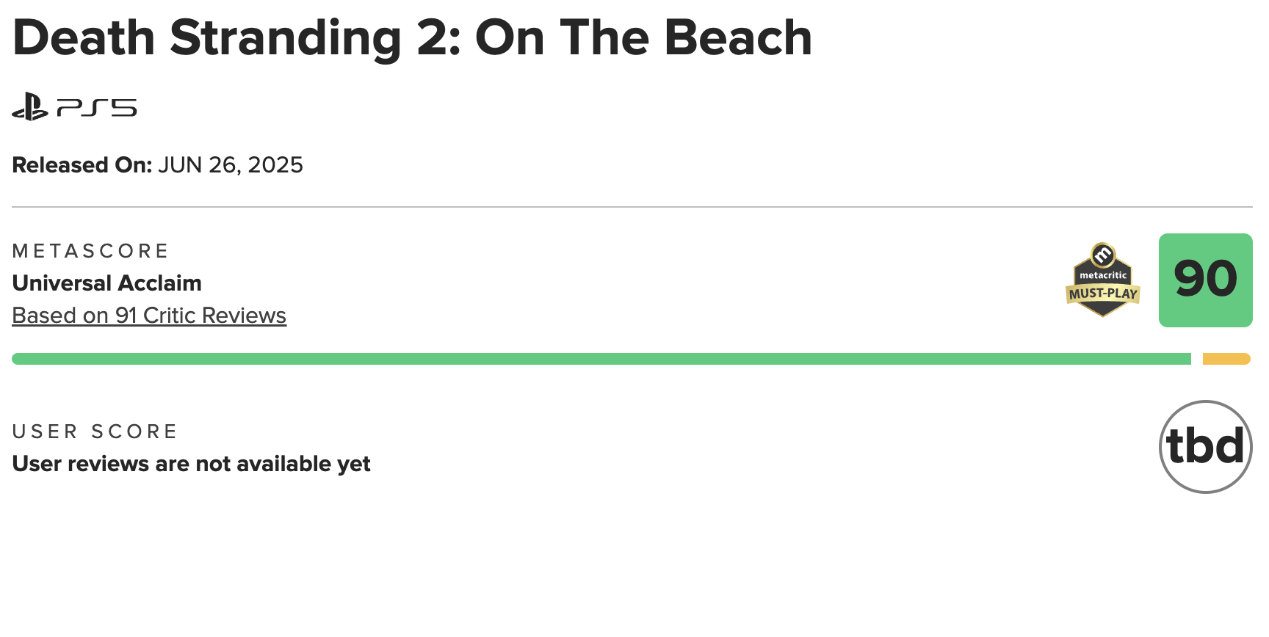Click the Universal Acclaim label

pos(107,283)
